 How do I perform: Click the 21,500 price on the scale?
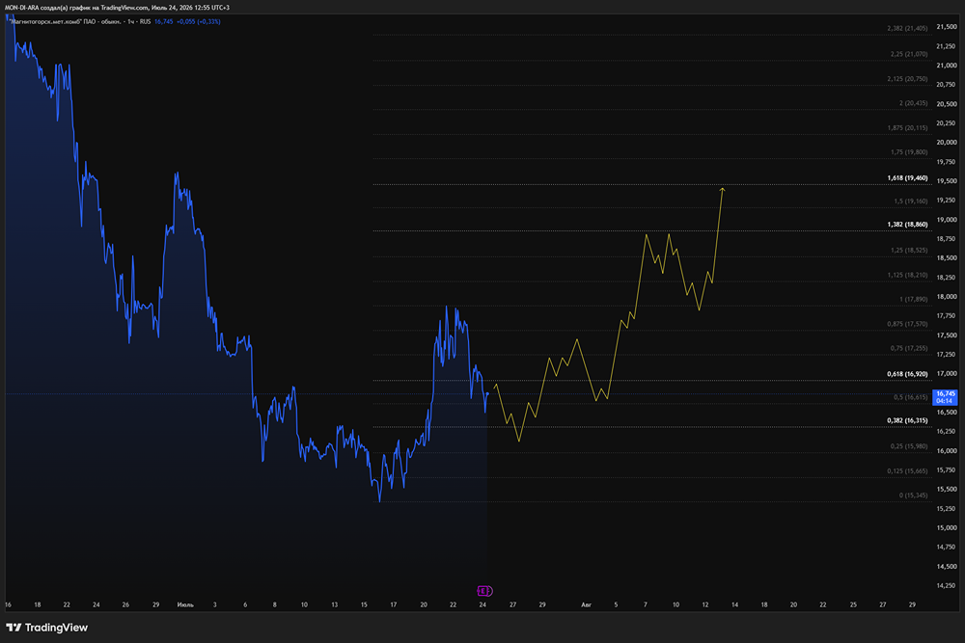[x=947, y=27]
